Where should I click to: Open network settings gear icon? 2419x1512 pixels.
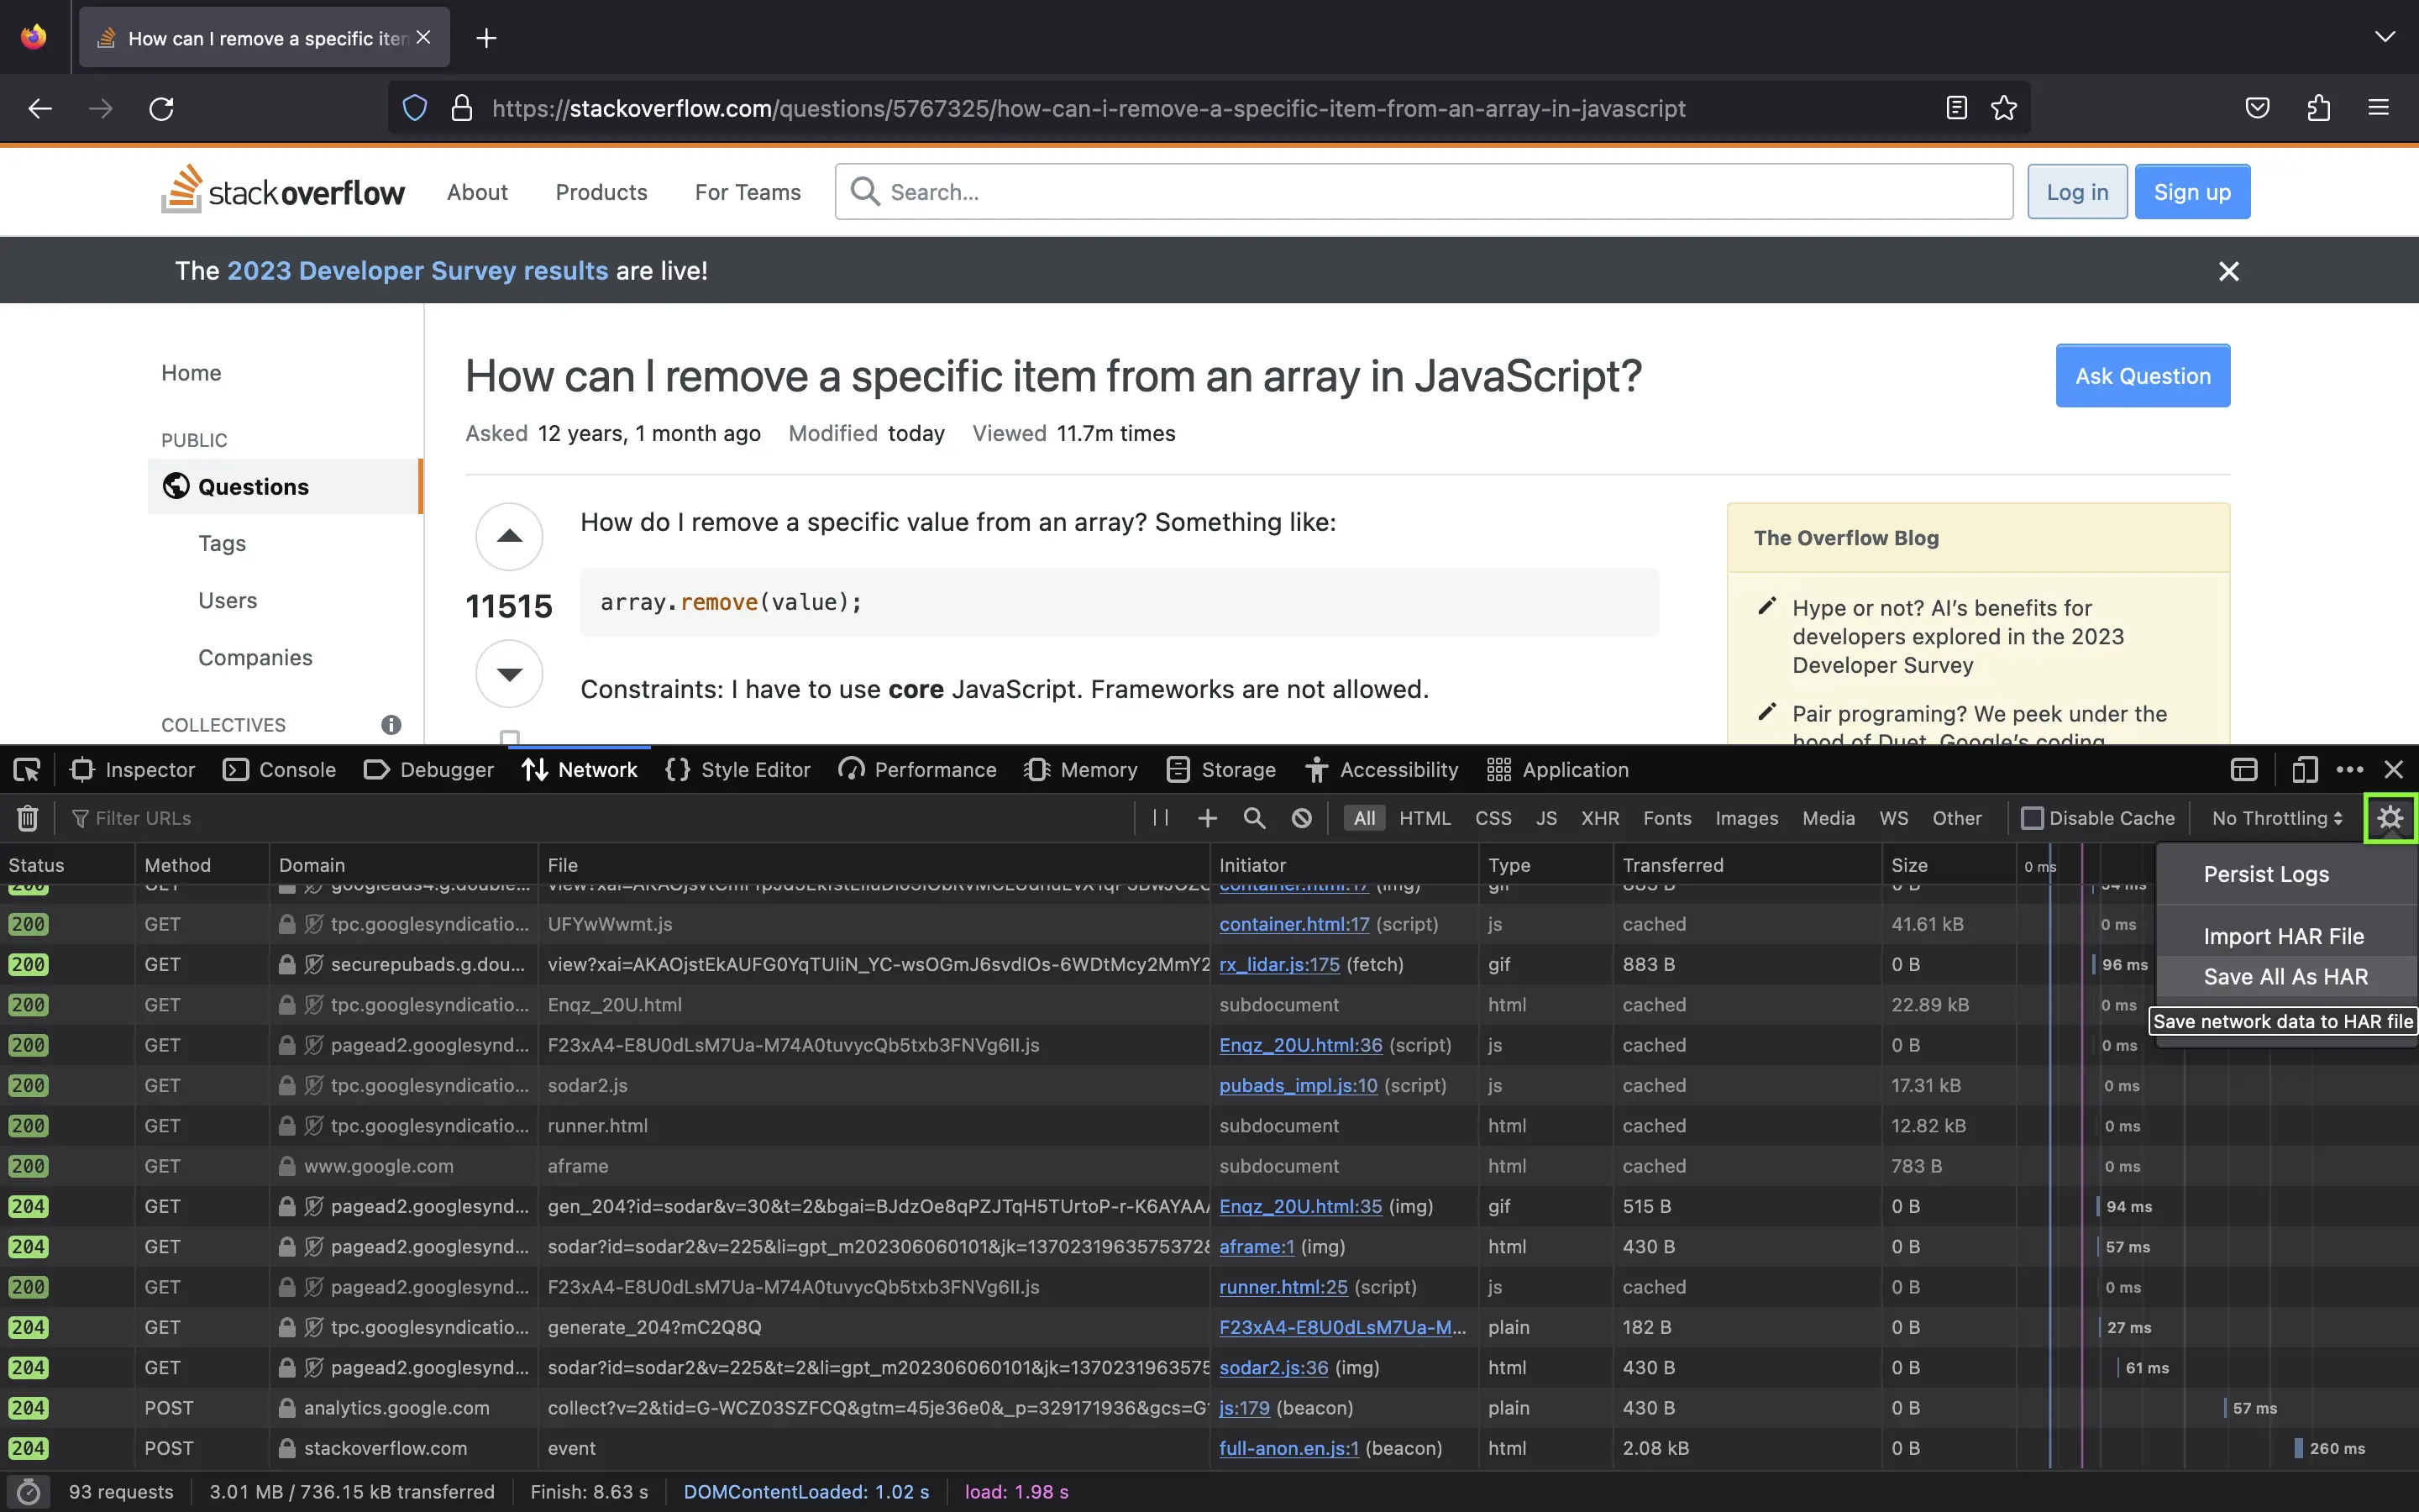(2390, 818)
